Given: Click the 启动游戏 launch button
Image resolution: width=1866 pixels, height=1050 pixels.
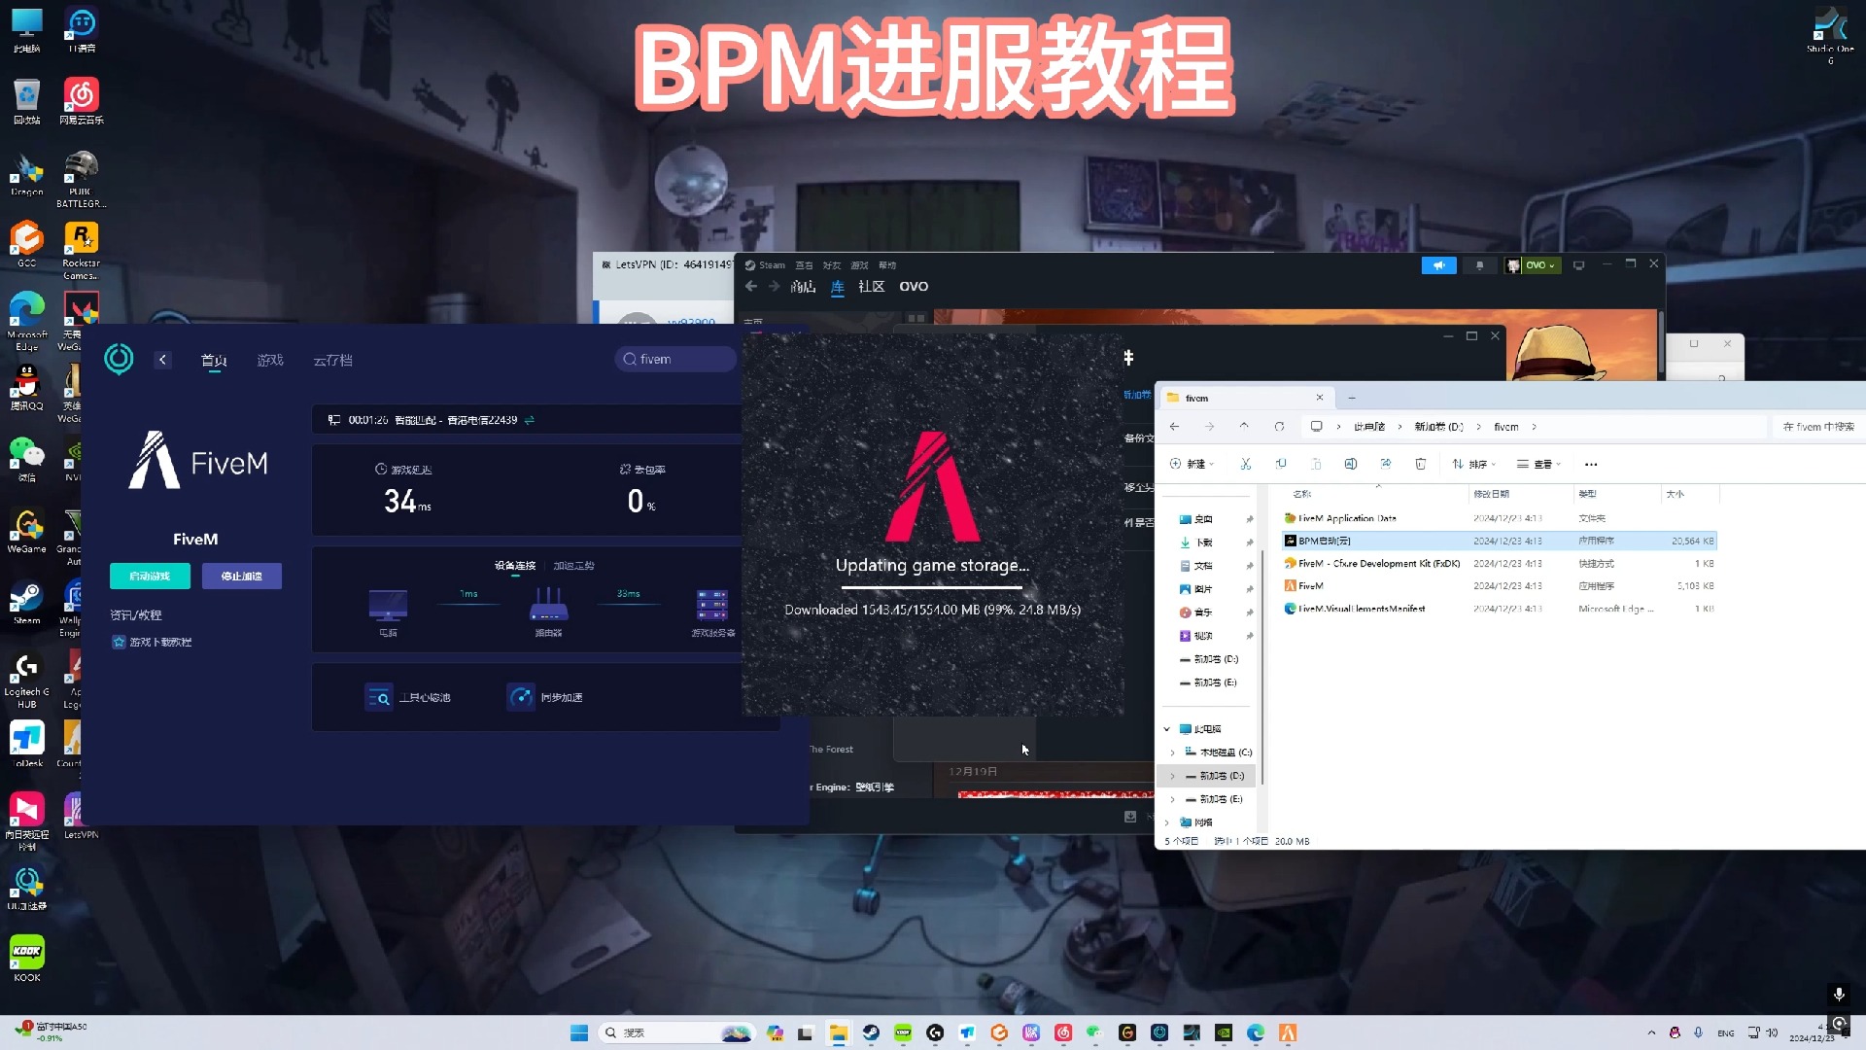Looking at the screenshot, I should [x=150, y=577].
